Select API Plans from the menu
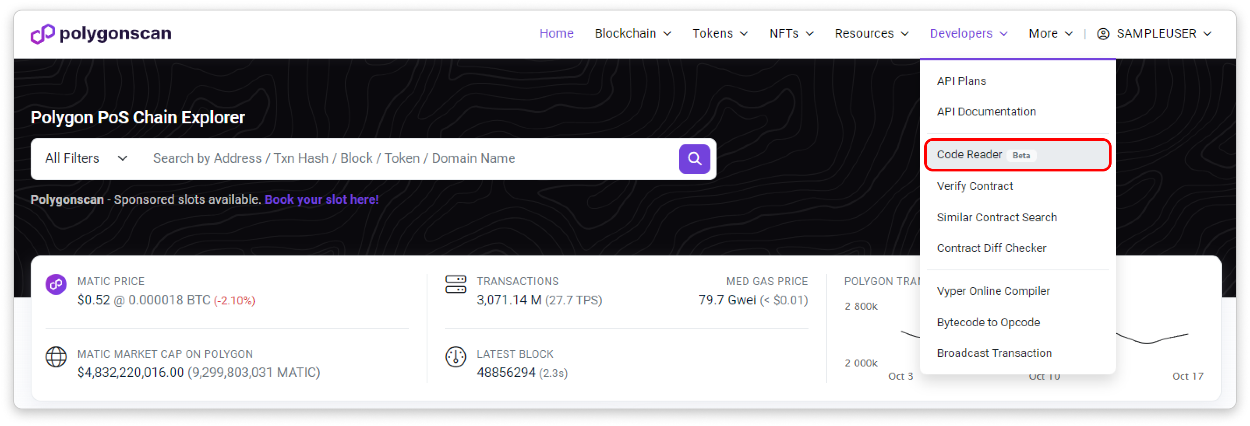The width and height of the screenshot is (1250, 426). pyautogui.click(x=1017, y=81)
